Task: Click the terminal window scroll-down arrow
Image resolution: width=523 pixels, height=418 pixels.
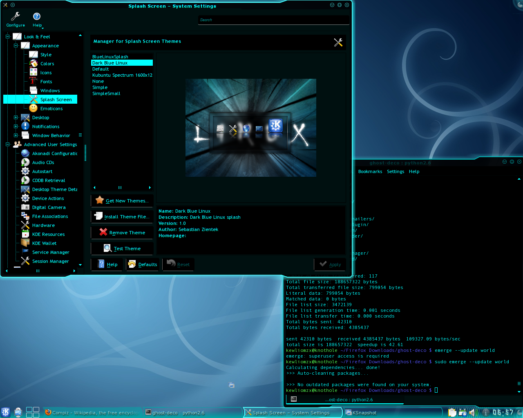Action: click(x=519, y=392)
